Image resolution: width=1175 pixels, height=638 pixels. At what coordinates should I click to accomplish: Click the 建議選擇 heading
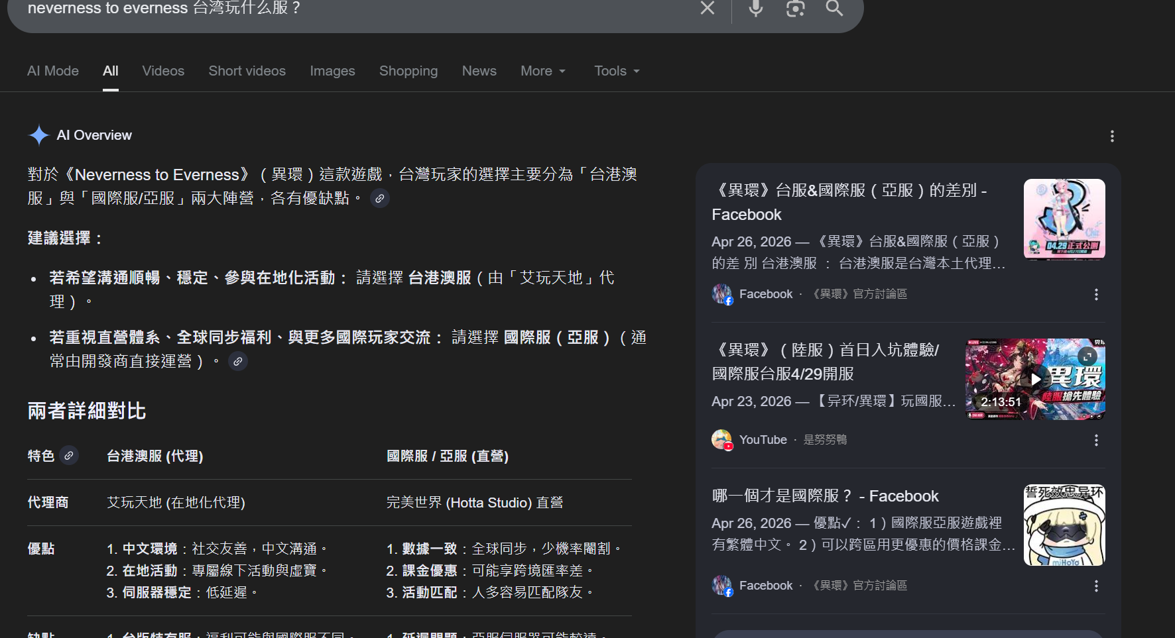click(x=65, y=238)
